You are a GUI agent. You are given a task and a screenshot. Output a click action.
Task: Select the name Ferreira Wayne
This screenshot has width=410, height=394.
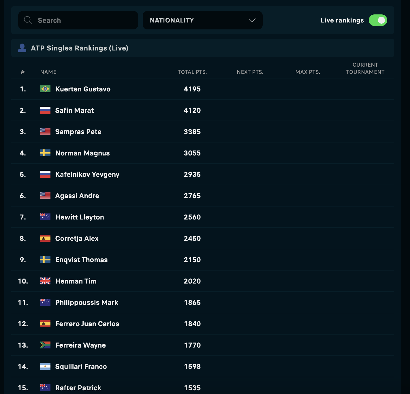(80, 345)
